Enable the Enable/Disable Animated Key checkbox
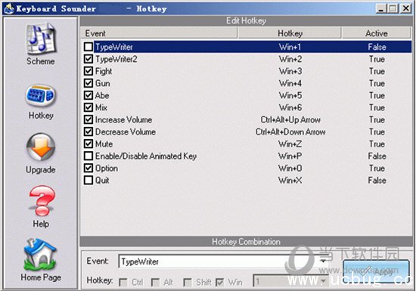 [x=88, y=156]
